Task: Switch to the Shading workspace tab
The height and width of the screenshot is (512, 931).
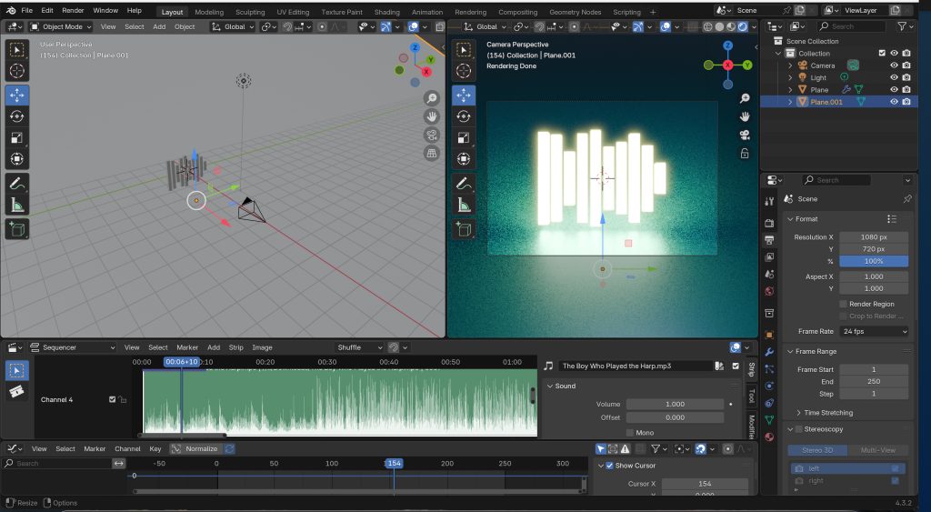Action: click(386, 12)
